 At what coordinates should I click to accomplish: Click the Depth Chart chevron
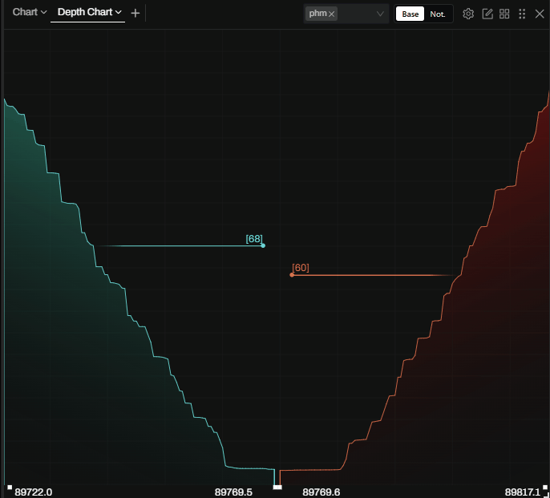tap(118, 12)
